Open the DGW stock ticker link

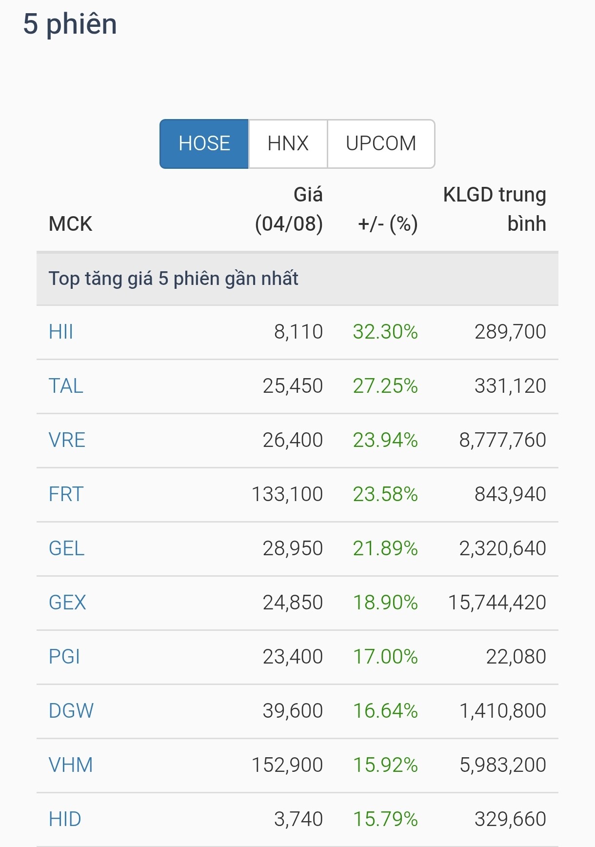(71, 711)
